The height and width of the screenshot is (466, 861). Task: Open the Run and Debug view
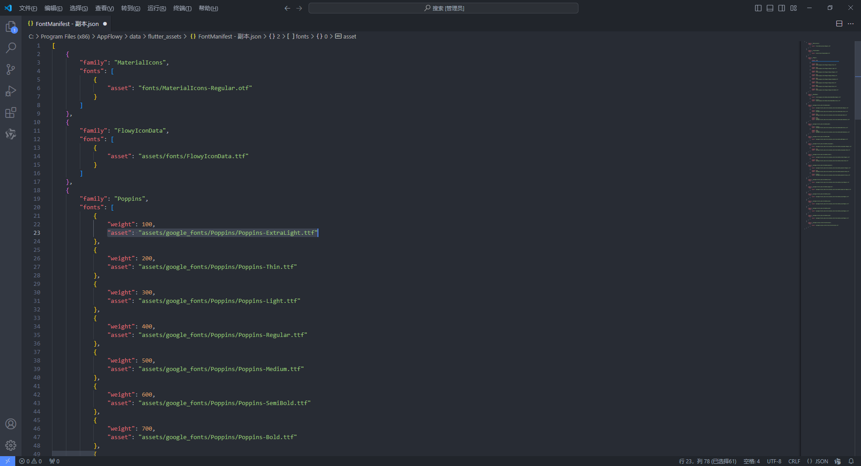[x=11, y=91]
